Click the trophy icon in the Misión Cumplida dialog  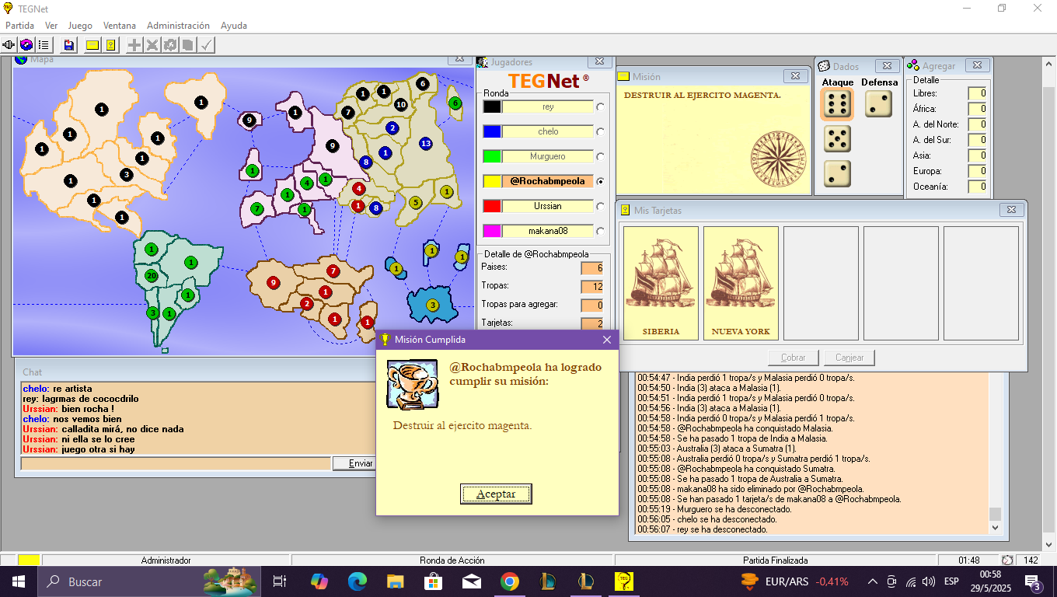(412, 384)
